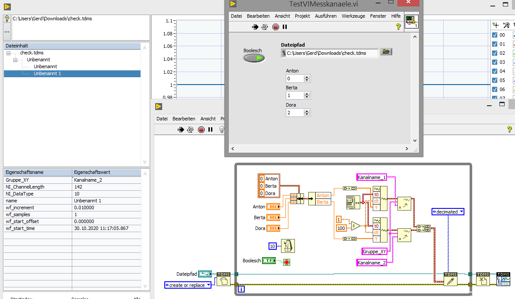The width and height of the screenshot is (515, 299).
Task: Click the Run Continuously icon in TestVIMesskanaele
Action: pyautogui.click(x=265, y=27)
